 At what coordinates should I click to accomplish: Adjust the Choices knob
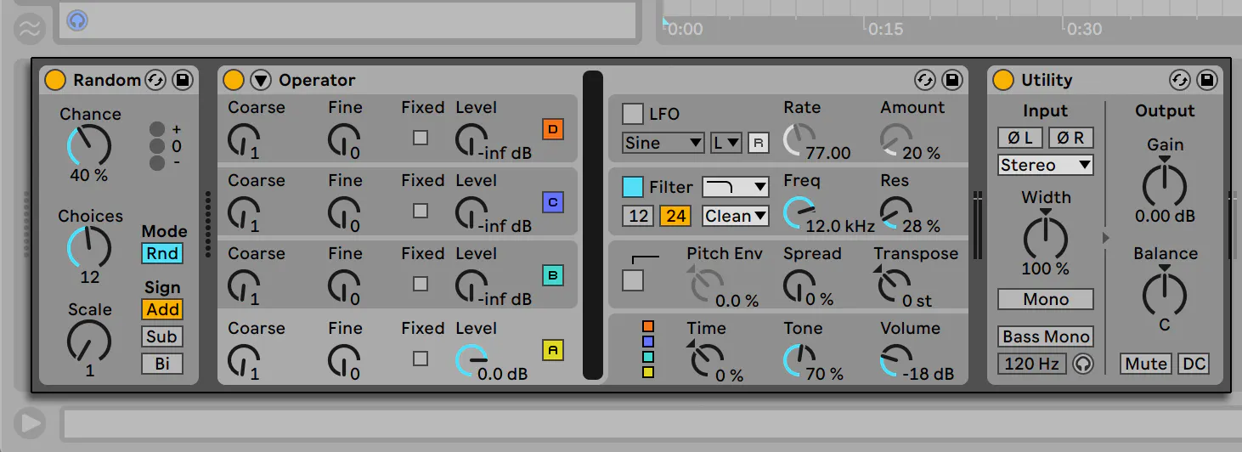click(x=89, y=247)
